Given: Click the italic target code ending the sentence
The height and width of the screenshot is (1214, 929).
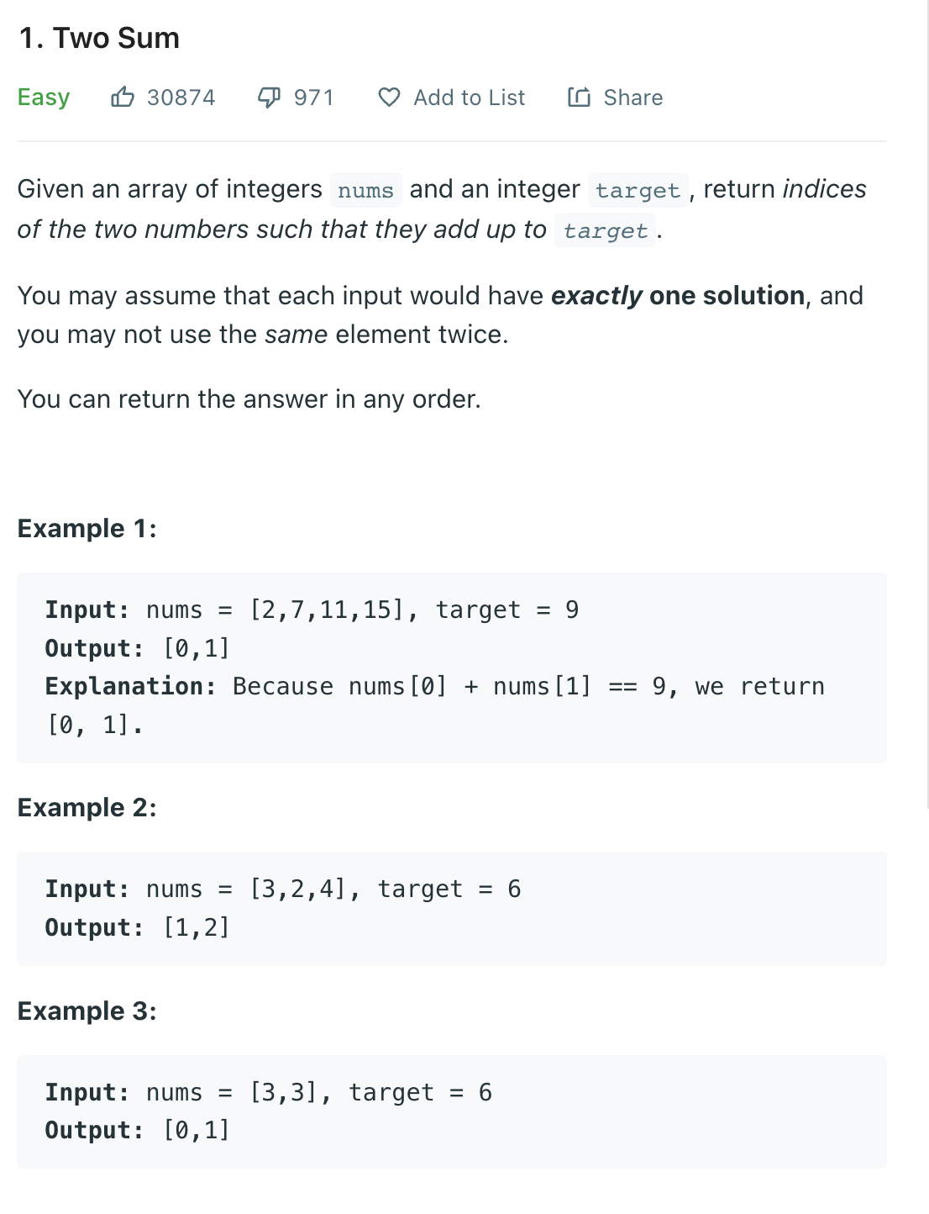Looking at the screenshot, I should click(x=606, y=230).
